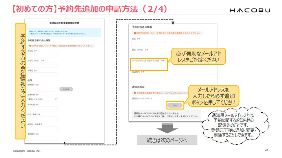Image resolution: width=282 pixels, height=158 pixels.
Task: Click the 会社名（かな） input field
Action: [47, 65]
